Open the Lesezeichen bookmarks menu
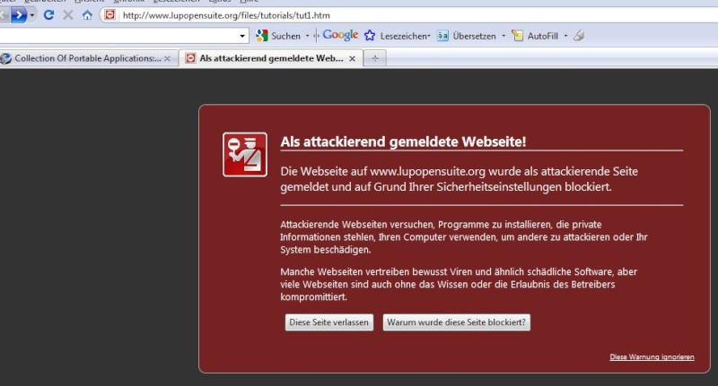Viewport: 718px width, 386px height. [x=406, y=36]
